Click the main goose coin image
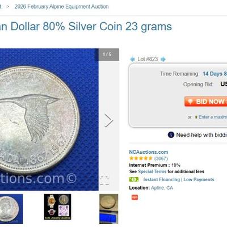 [x=49, y=120]
